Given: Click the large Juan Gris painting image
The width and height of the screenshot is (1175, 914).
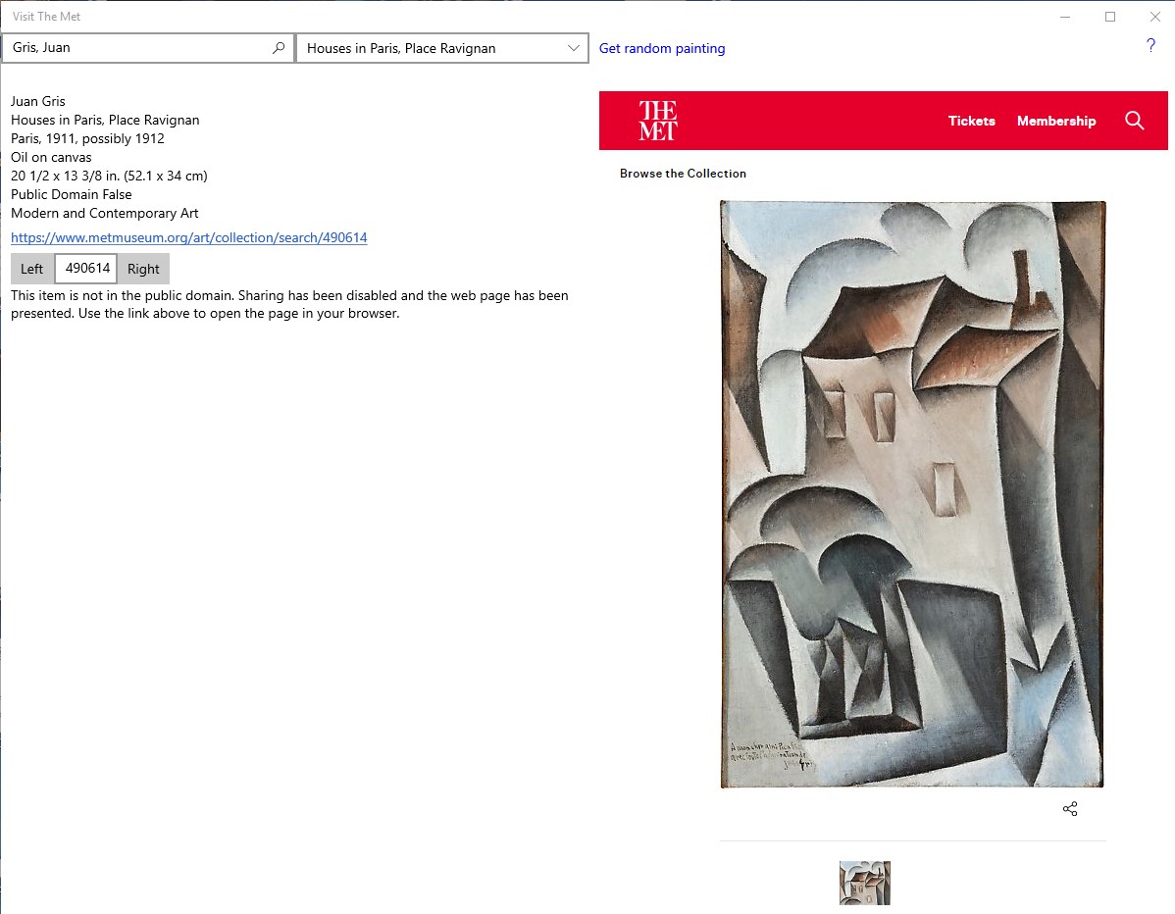Looking at the screenshot, I should [x=913, y=494].
